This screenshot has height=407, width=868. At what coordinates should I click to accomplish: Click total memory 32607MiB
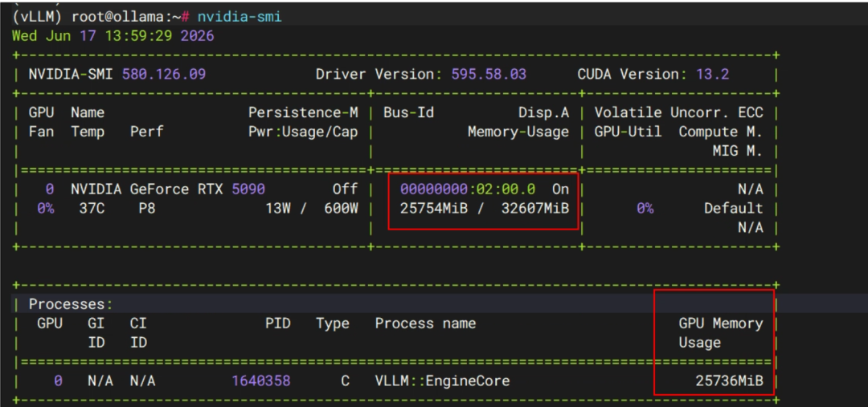pyautogui.click(x=535, y=209)
